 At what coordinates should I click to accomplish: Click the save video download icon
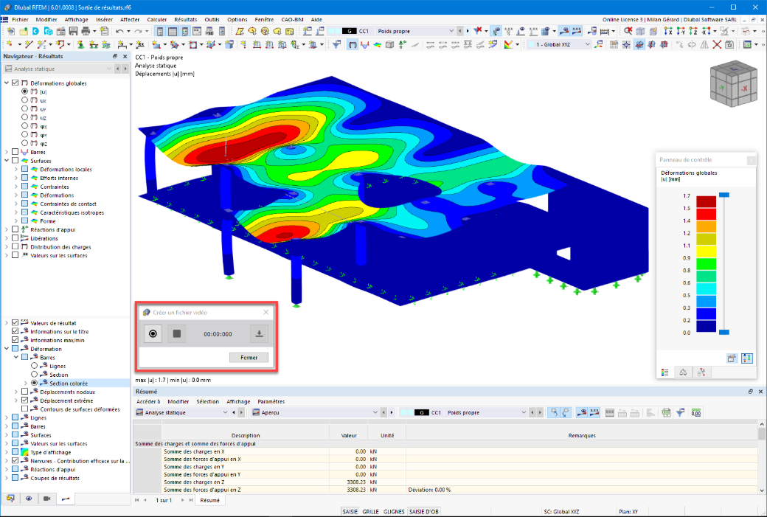260,333
